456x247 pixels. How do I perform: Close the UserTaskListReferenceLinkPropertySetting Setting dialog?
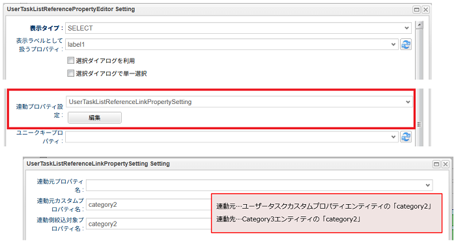tap(446, 164)
